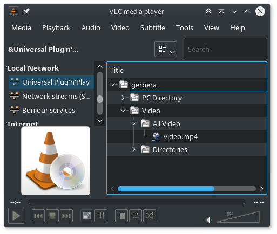
Task: Select Network streams (SAP) source
Action: click(51, 96)
